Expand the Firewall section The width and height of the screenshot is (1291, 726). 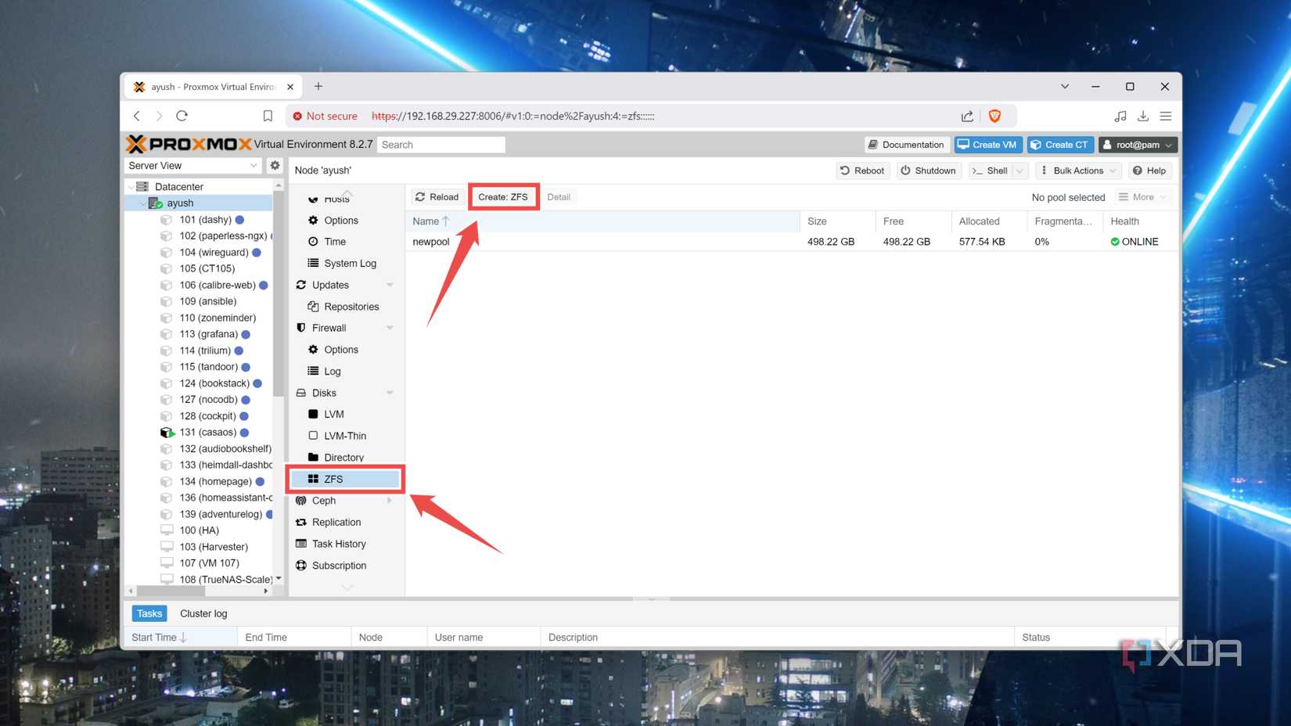[390, 328]
